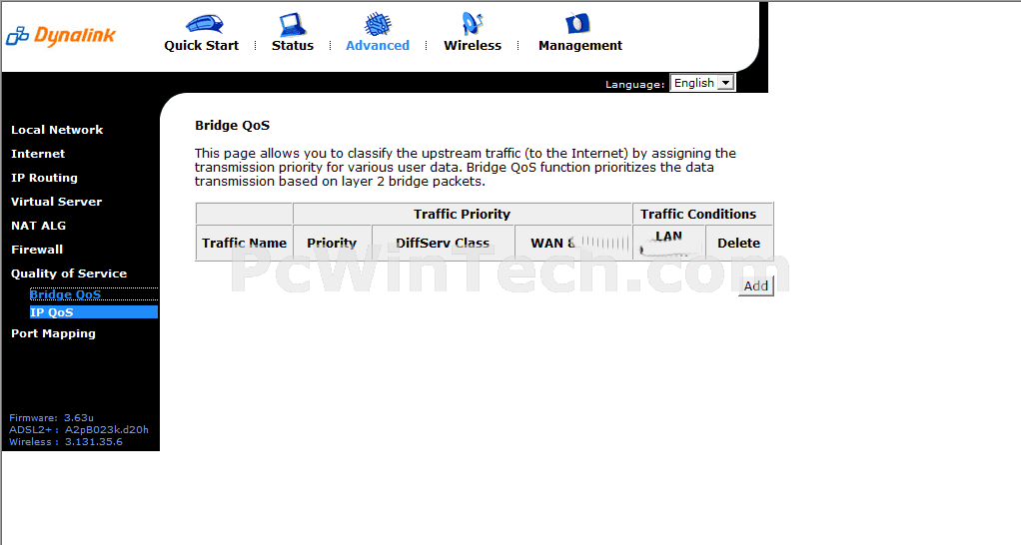The width and height of the screenshot is (1021, 545).
Task: Open the Bridge QoS submenu link
Action: pos(65,294)
